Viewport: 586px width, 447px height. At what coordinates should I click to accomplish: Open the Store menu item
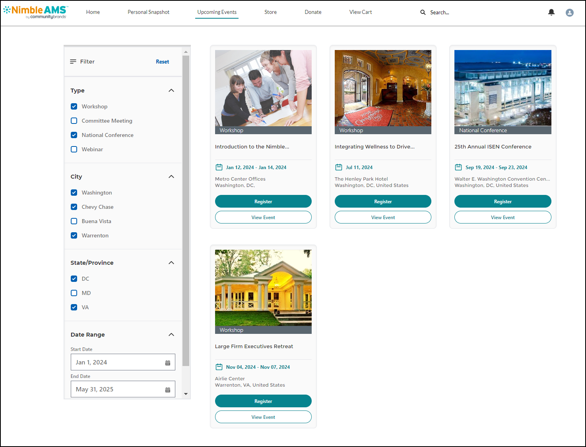tap(270, 12)
